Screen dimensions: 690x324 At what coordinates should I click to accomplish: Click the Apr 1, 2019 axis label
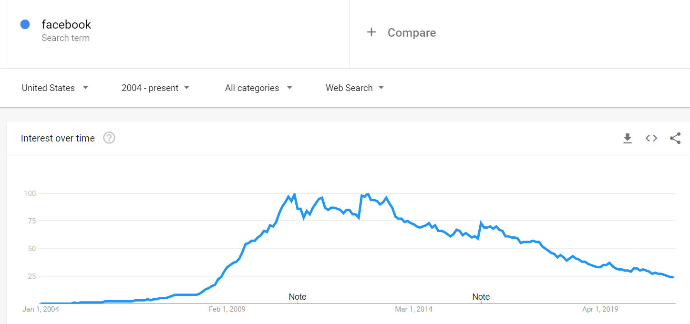(x=600, y=309)
